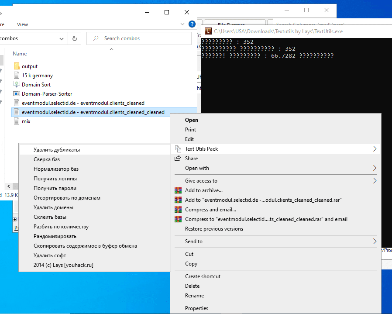Image resolution: width=392 pixels, height=314 pixels.
Task: Click the Share icon in the context menu
Action: 178,159
